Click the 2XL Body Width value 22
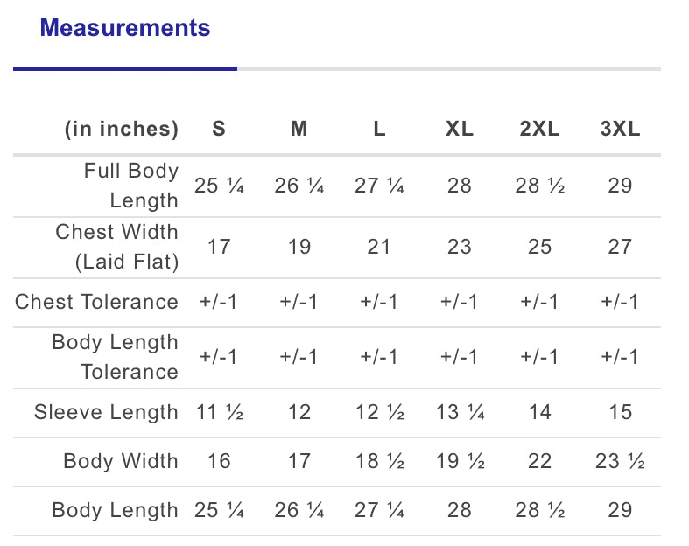This screenshot has height=546, width=689. click(x=539, y=461)
